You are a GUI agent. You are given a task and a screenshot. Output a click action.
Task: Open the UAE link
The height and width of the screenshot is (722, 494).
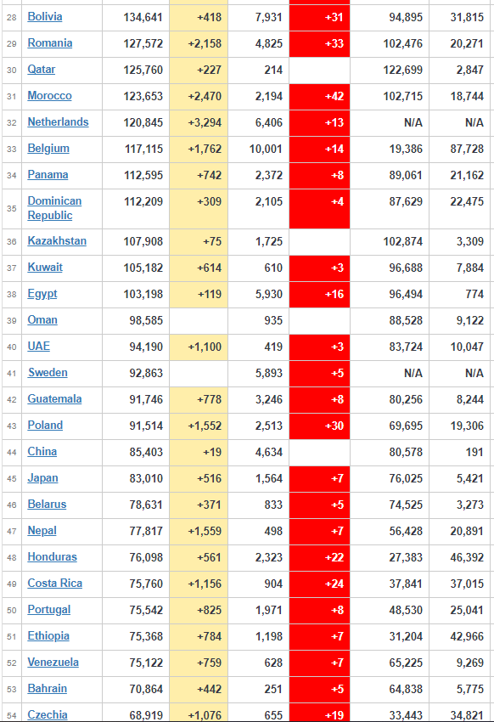(x=39, y=346)
